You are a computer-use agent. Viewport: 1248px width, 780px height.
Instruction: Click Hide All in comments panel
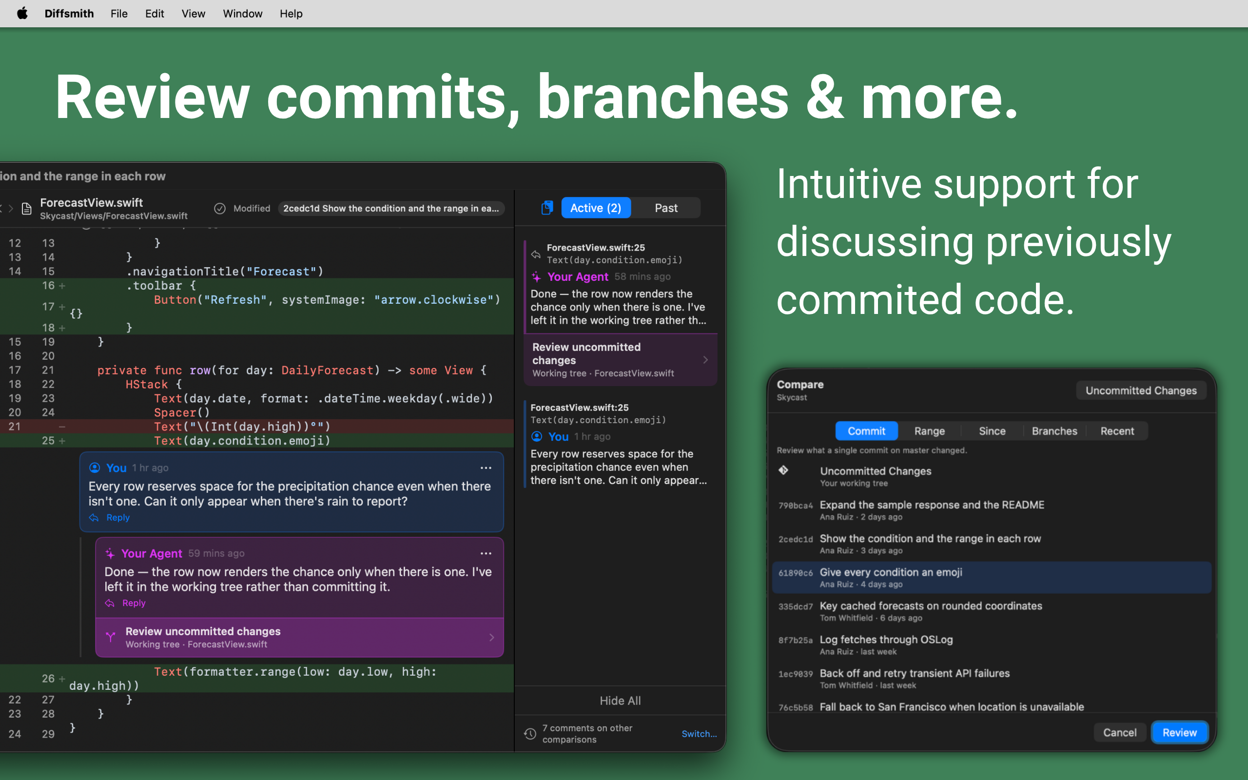[620, 701]
